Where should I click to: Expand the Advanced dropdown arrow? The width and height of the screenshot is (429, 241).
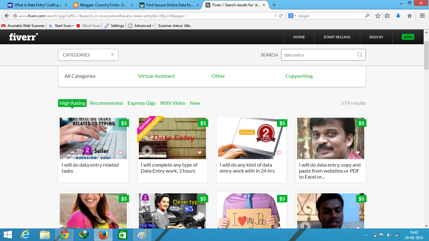(x=153, y=26)
